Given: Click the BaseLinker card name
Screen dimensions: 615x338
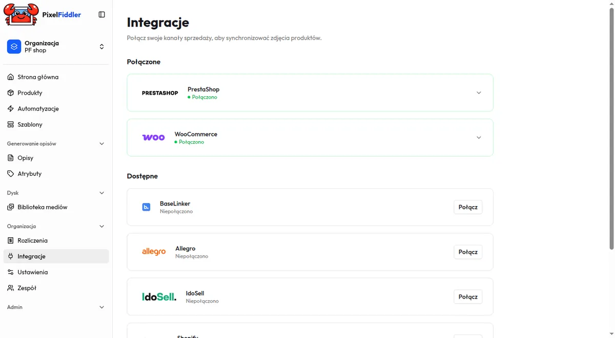Looking at the screenshot, I should click(175, 204).
